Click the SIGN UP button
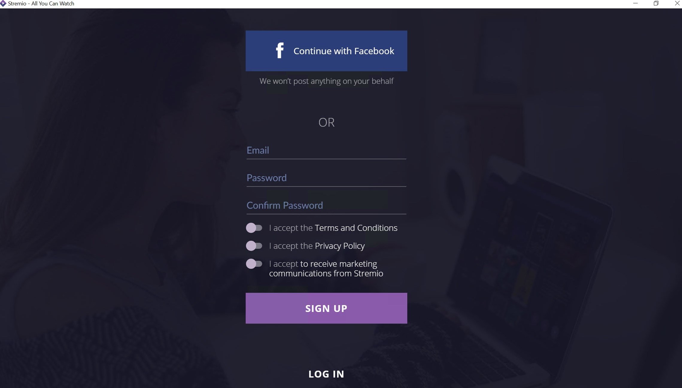682x388 pixels. [326, 308]
